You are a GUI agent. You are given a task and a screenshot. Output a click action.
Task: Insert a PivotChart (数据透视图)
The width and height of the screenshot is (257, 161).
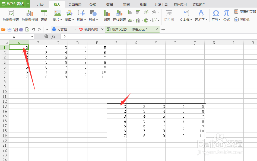[x=30, y=16]
